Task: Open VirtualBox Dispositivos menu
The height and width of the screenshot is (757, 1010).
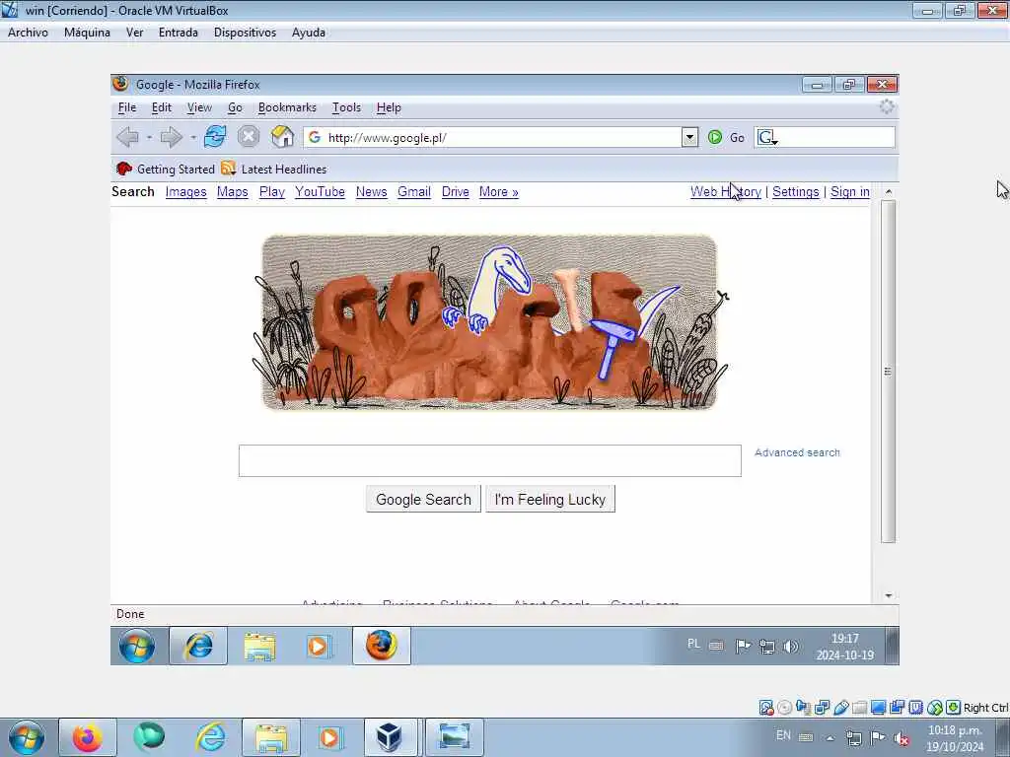Action: tap(245, 33)
